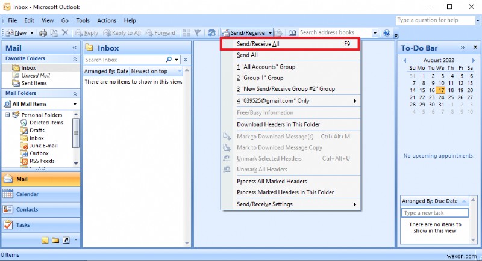
Task: Open the File menu
Action: (12, 20)
